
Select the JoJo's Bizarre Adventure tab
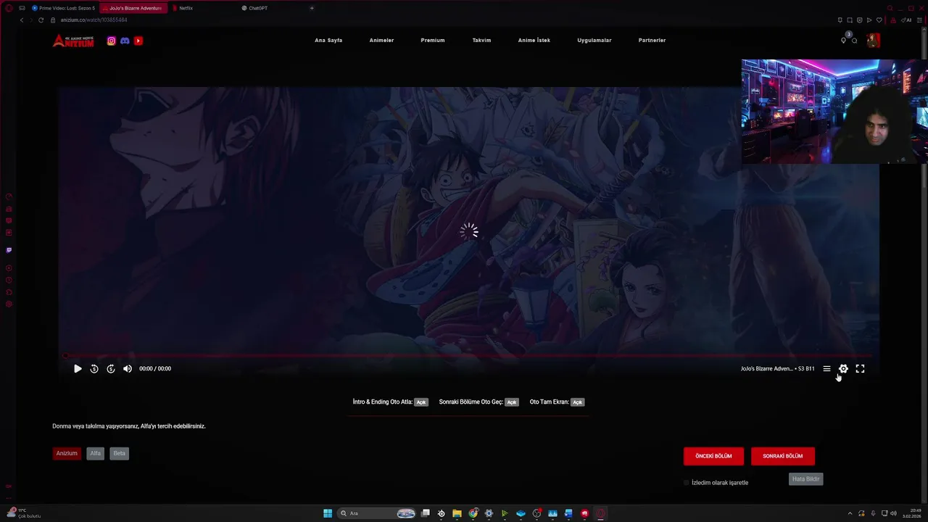[133, 8]
